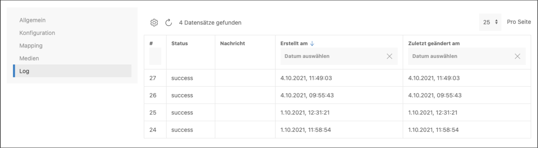Clear the Zuletzt geändert am date filter
Image resolution: width=538 pixels, height=148 pixels.
tap(517, 56)
